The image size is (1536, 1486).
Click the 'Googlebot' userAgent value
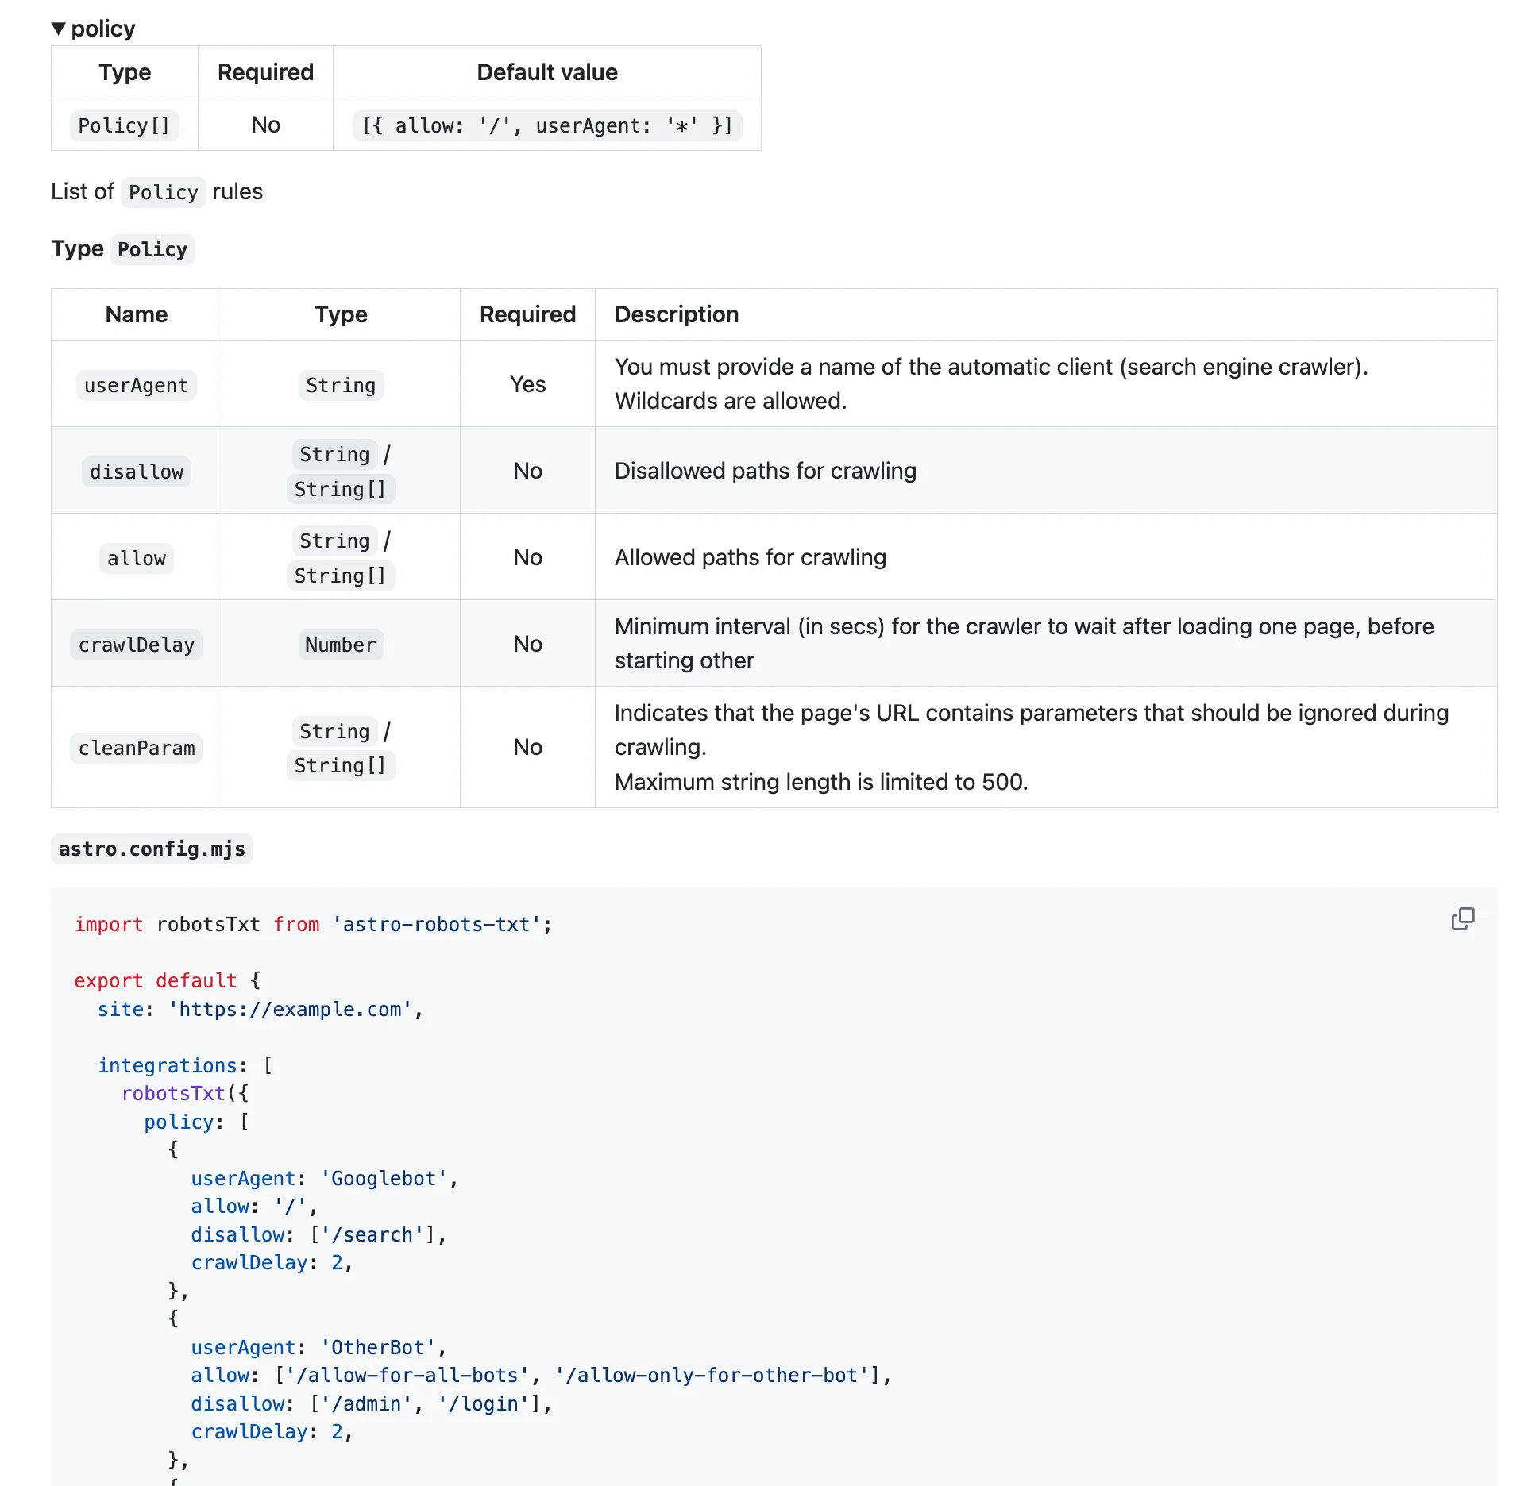pos(384,1178)
